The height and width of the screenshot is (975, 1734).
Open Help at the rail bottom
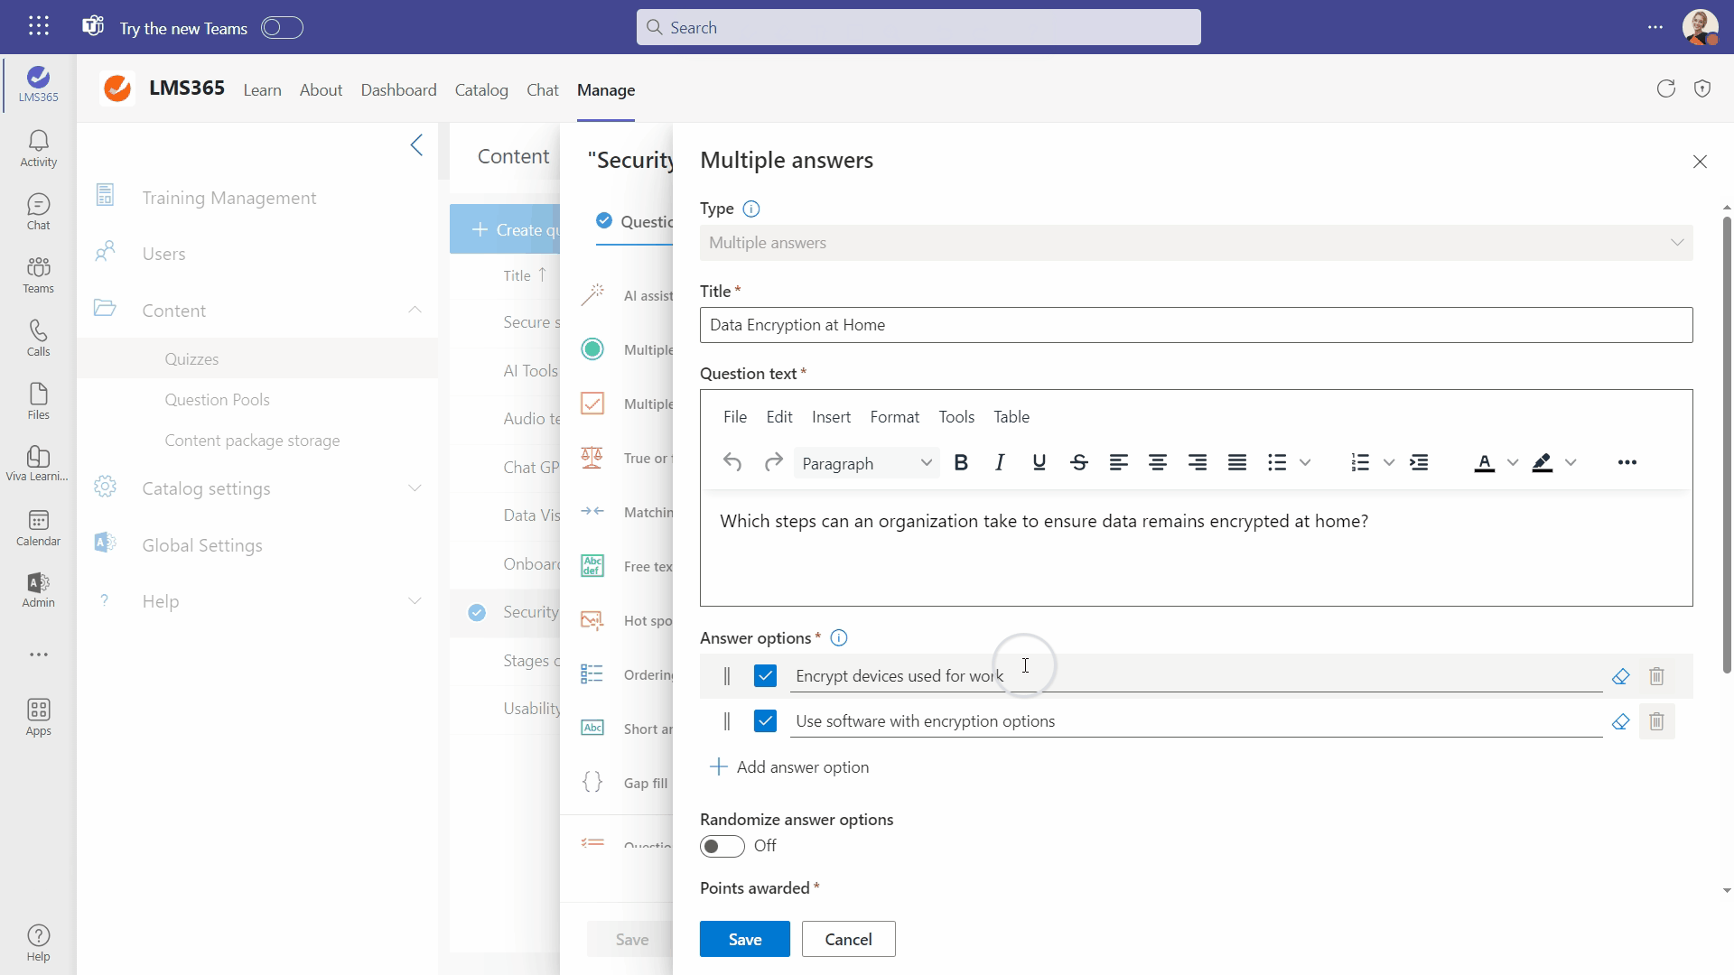[x=38, y=943]
